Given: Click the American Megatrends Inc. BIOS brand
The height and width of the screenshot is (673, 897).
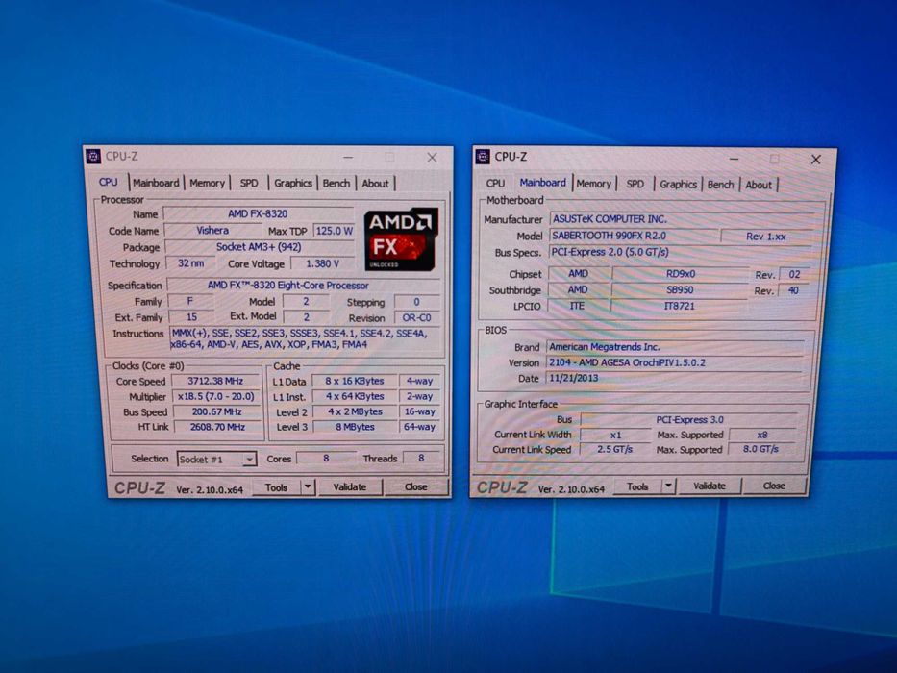Looking at the screenshot, I should [x=675, y=347].
